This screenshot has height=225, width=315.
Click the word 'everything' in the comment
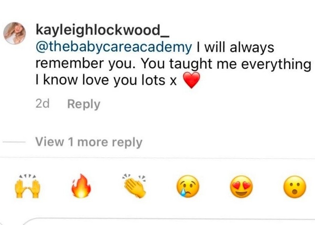(x=276, y=65)
